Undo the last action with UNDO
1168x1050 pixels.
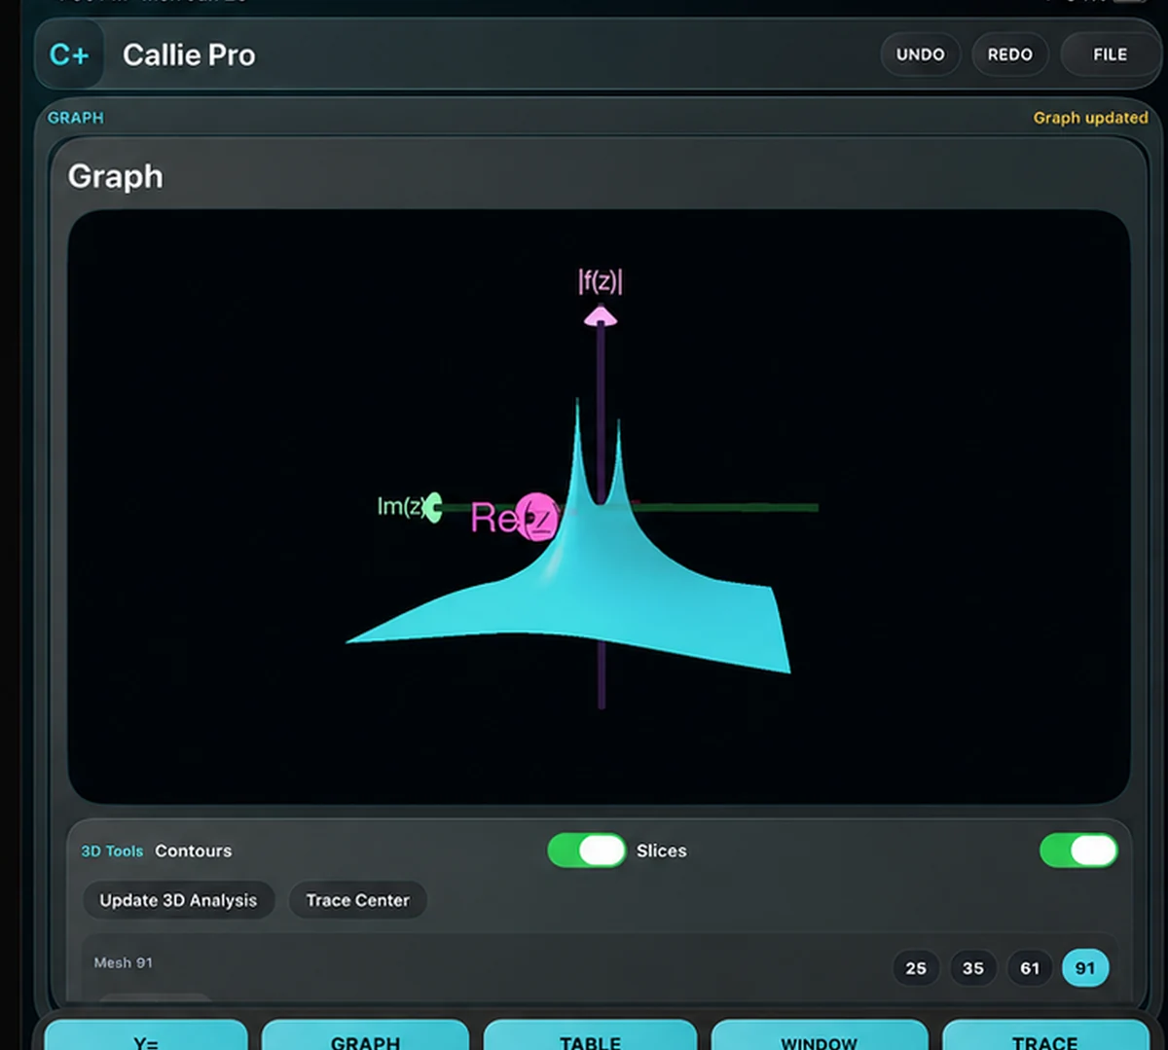click(920, 54)
